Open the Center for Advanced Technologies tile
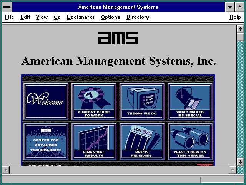 pyautogui.click(x=46, y=141)
